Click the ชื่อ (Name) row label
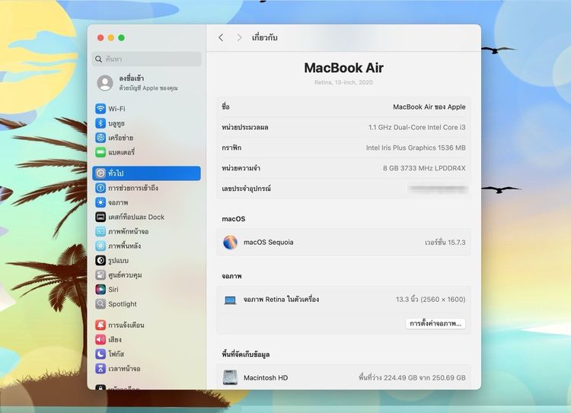 [226, 107]
